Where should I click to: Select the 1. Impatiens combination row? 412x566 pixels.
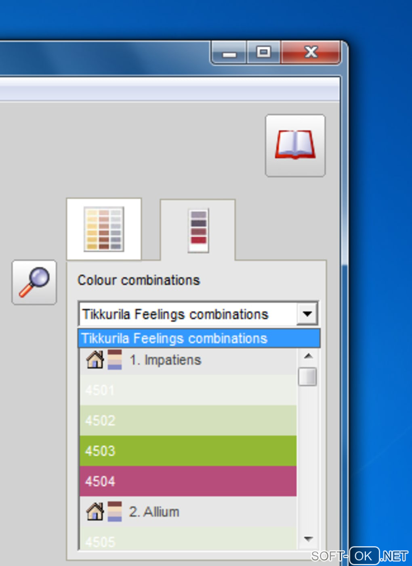click(188, 360)
